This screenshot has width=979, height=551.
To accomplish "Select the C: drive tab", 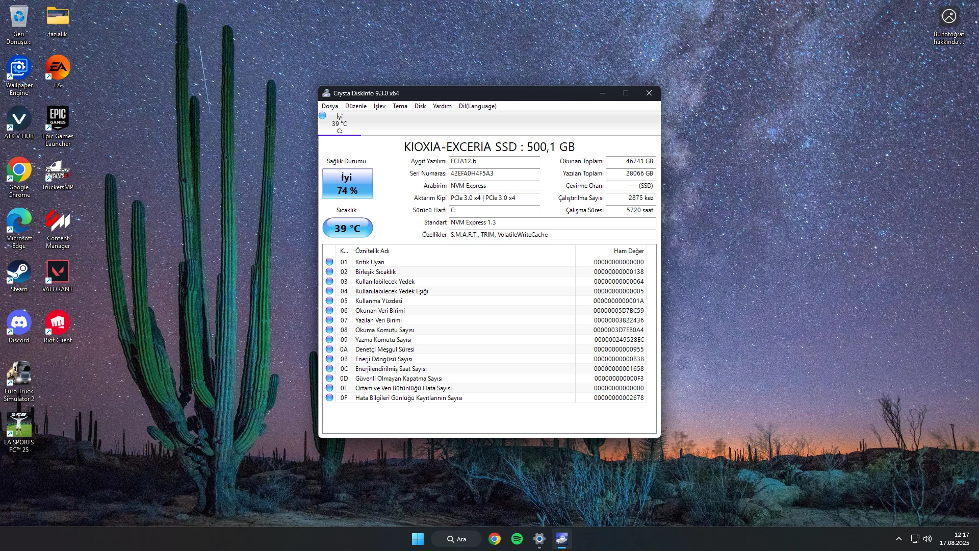I will pyautogui.click(x=339, y=124).
